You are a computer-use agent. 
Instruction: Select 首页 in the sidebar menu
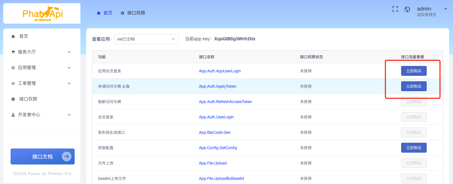pos(23,36)
